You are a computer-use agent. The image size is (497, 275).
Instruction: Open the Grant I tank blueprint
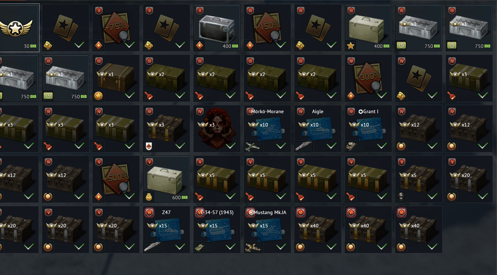point(368,129)
